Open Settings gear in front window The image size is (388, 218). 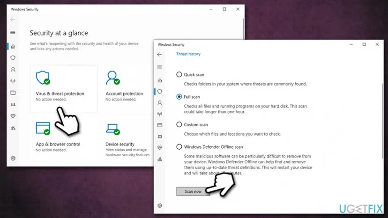(160, 206)
